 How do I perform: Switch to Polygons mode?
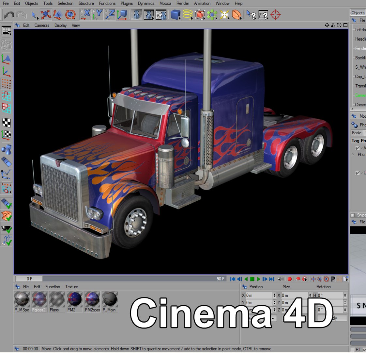coord(6,108)
